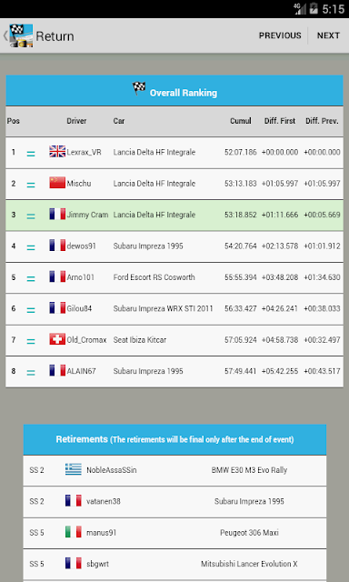Screen dimensions: 349x582
Task: Click the checkered flag in Overall Ranking header
Action: (139, 88)
